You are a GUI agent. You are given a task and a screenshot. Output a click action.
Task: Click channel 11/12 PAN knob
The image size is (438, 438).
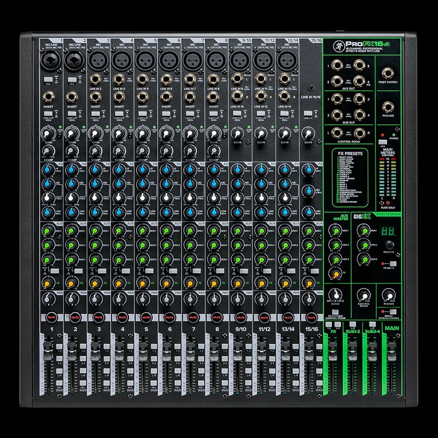click(x=261, y=299)
